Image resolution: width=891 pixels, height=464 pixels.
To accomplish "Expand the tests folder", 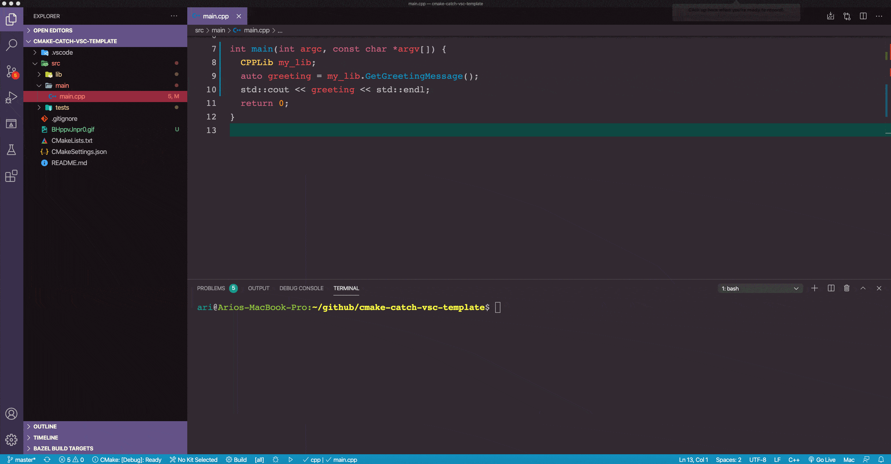I will click(62, 108).
